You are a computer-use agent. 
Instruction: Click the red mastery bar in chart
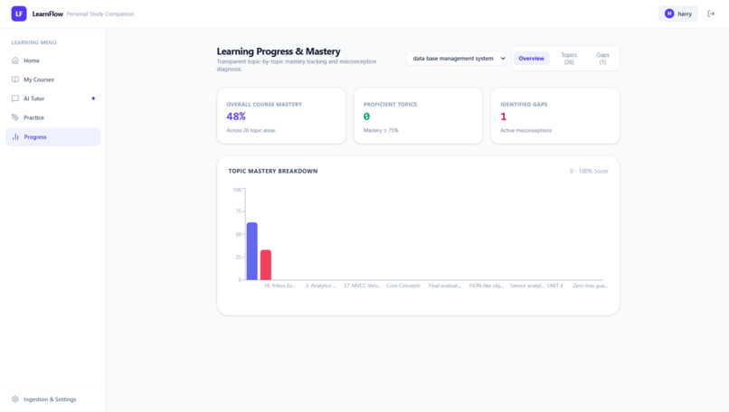[266, 265]
